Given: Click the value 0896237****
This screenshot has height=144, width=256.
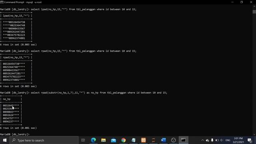Looking at the screenshot, I should 11,122.
